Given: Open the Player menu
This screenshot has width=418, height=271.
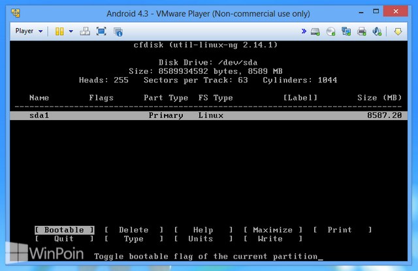Looking at the screenshot, I should click(x=29, y=31).
